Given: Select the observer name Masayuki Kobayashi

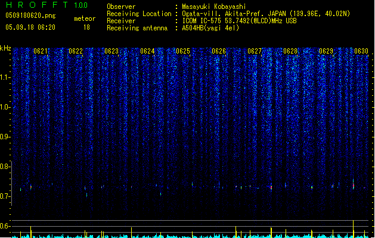Looking at the screenshot, I should point(214,7).
